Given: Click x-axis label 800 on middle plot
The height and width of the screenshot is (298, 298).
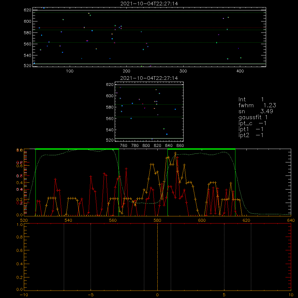Looking at the screenshot, I should pyautogui.click(x=146, y=146).
